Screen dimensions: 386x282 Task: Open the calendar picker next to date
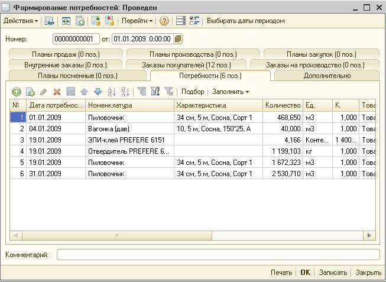178,39
